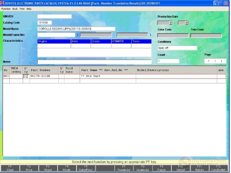Open the Function menu
The image size is (231, 173).
coord(6,9)
